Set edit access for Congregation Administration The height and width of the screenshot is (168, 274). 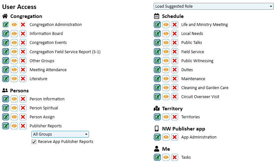point(6,25)
